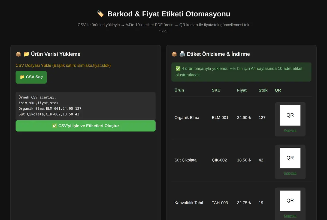The image size is (327, 220).
Task: Click the Organik Elma QR thumbnail
Action: pos(290,115)
